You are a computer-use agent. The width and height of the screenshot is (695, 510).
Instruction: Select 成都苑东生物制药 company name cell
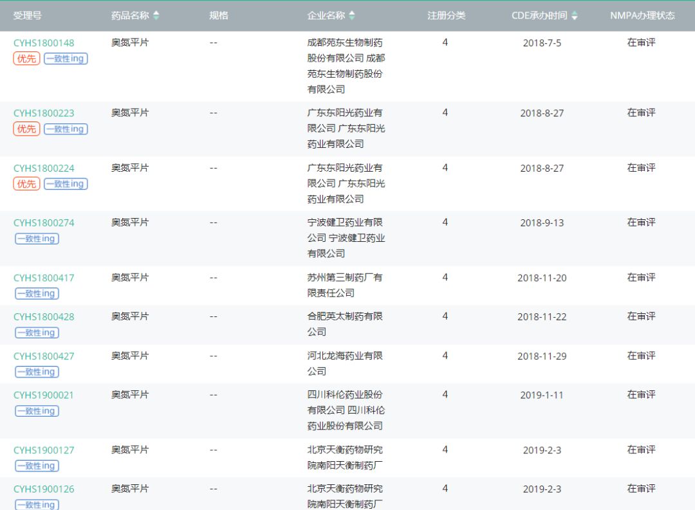pos(346,66)
